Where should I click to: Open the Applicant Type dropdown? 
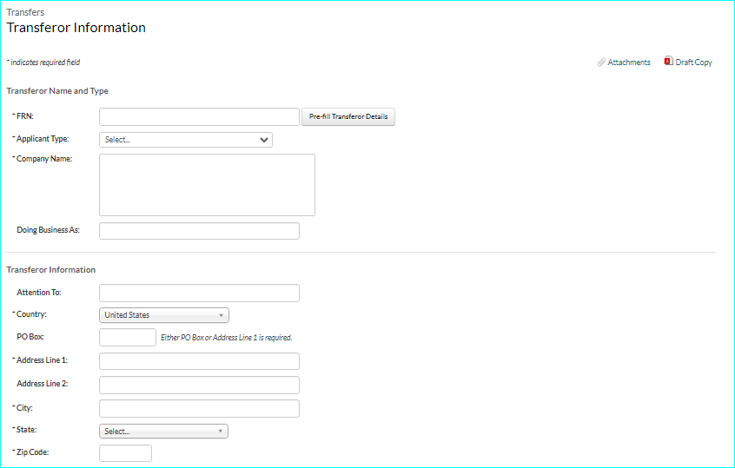point(186,140)
